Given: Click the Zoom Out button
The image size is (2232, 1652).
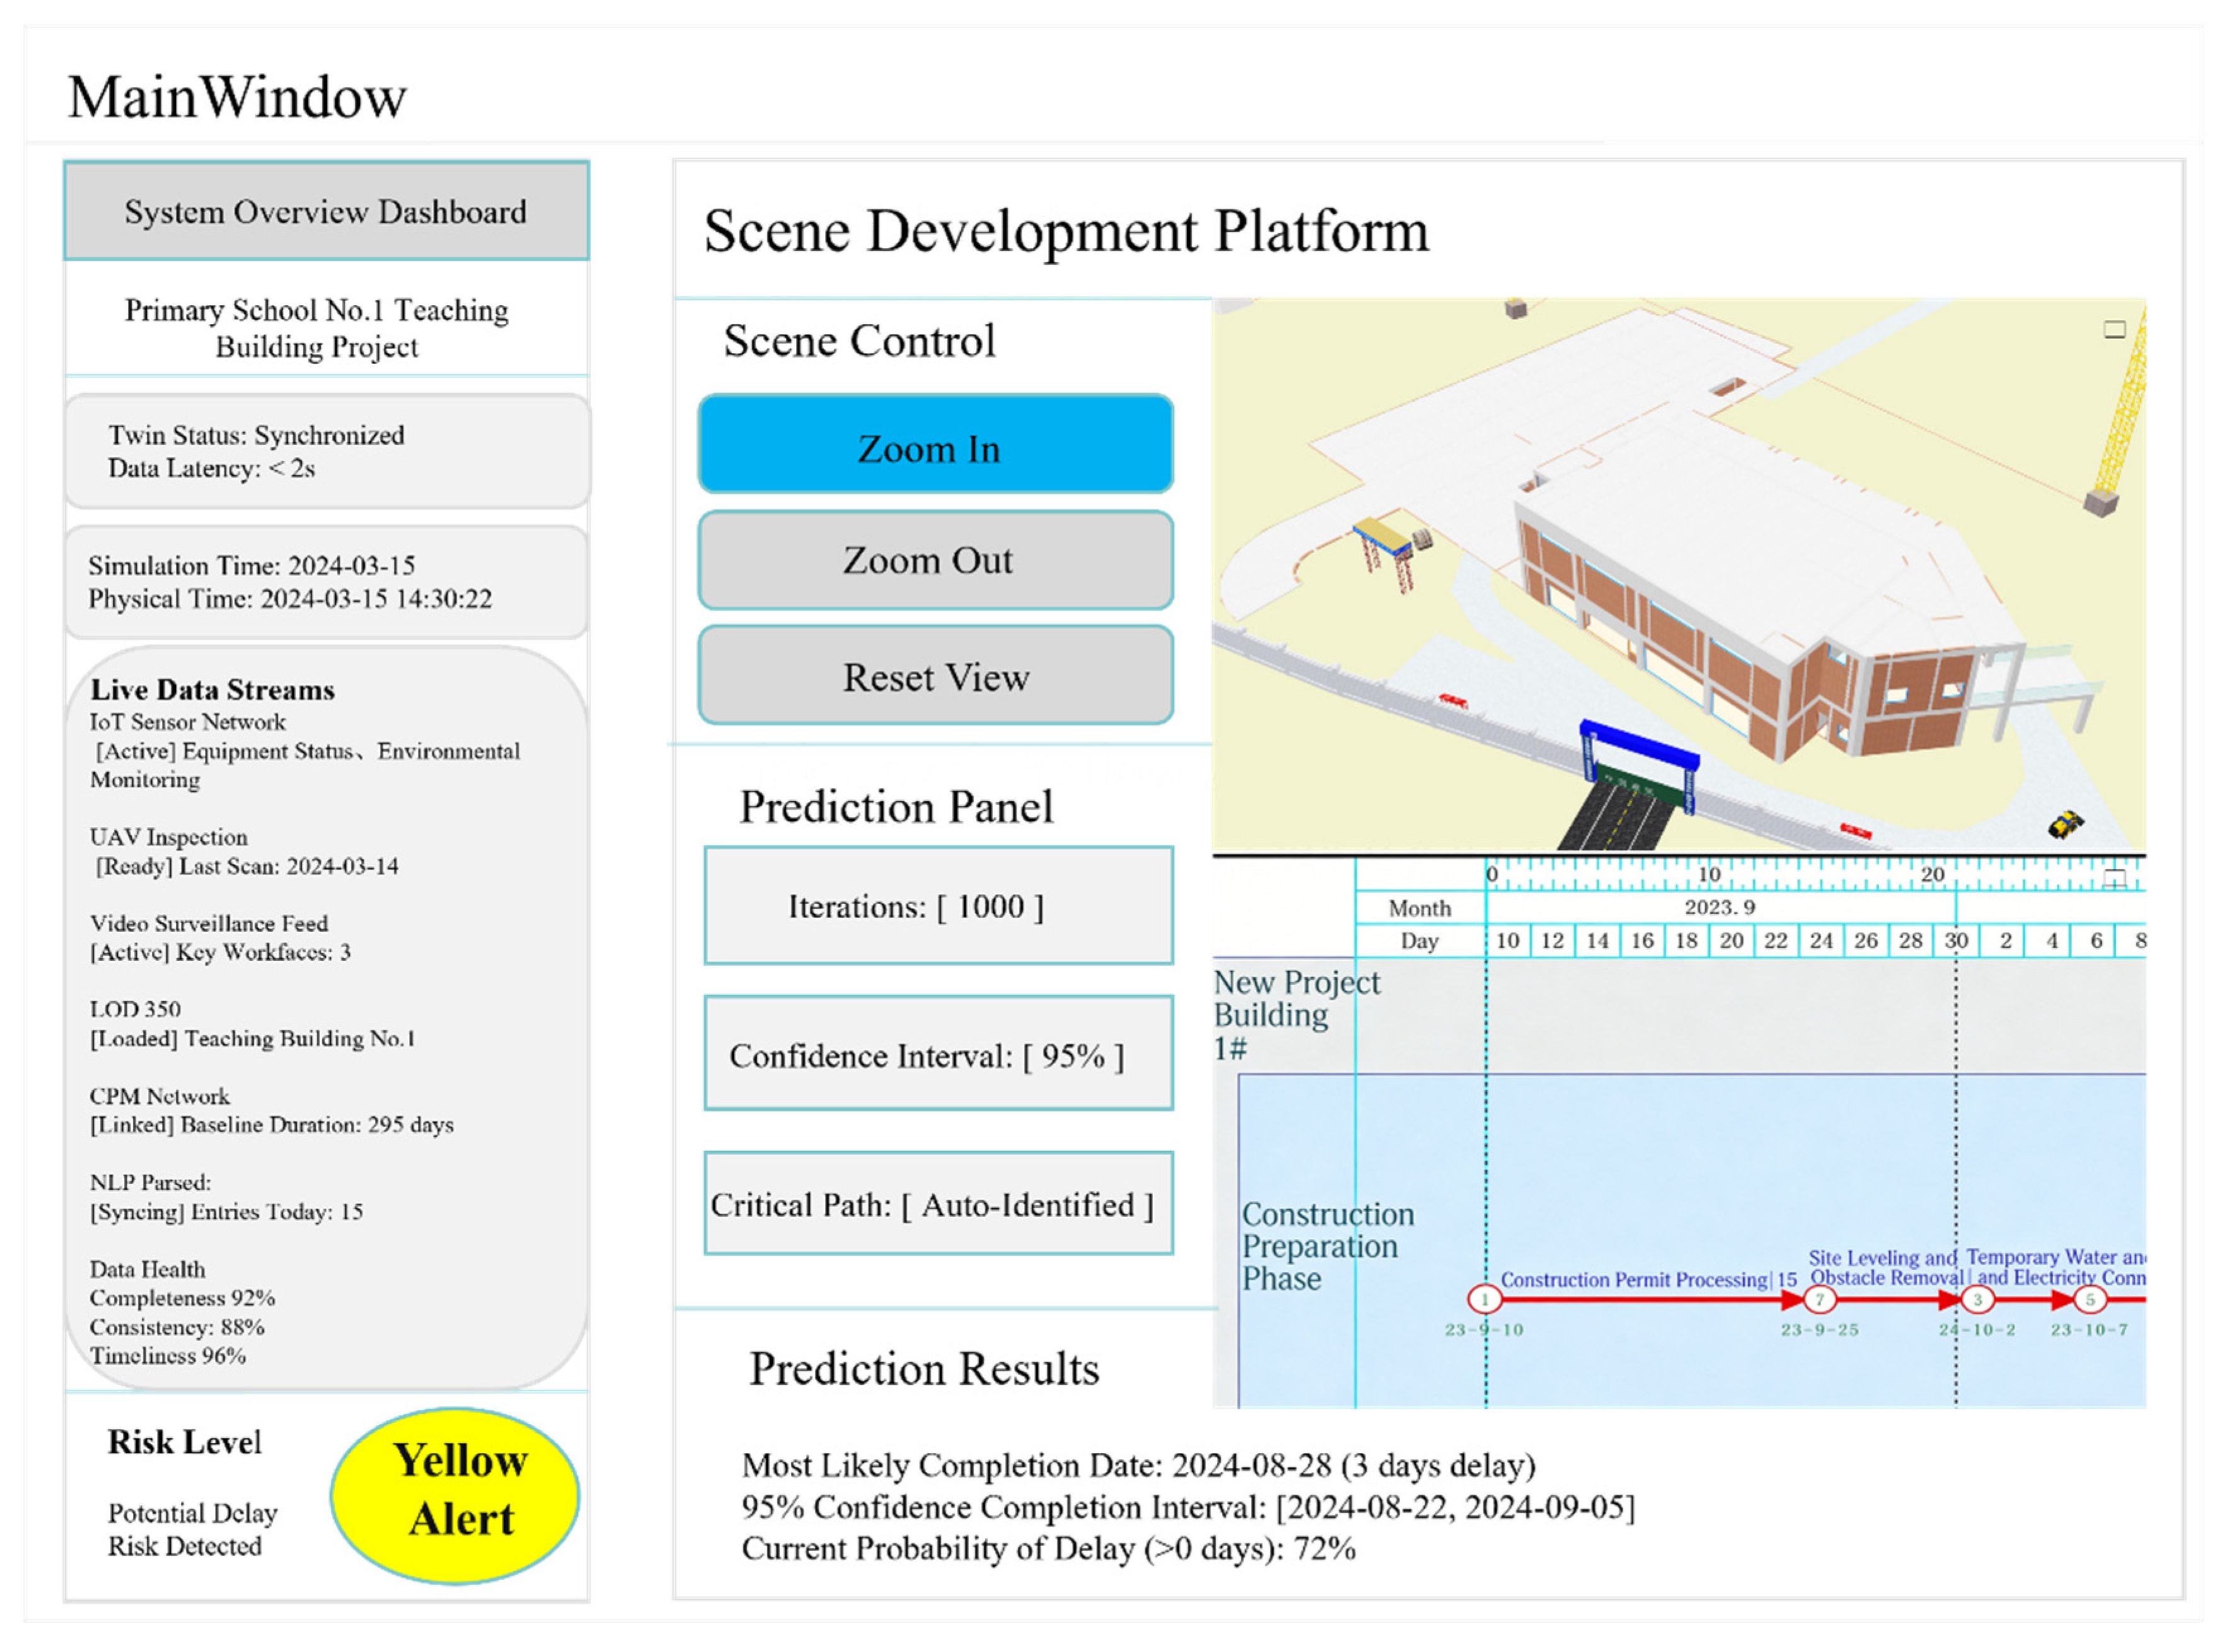Looking at the screenshot, I should click(x=935, y=561).
